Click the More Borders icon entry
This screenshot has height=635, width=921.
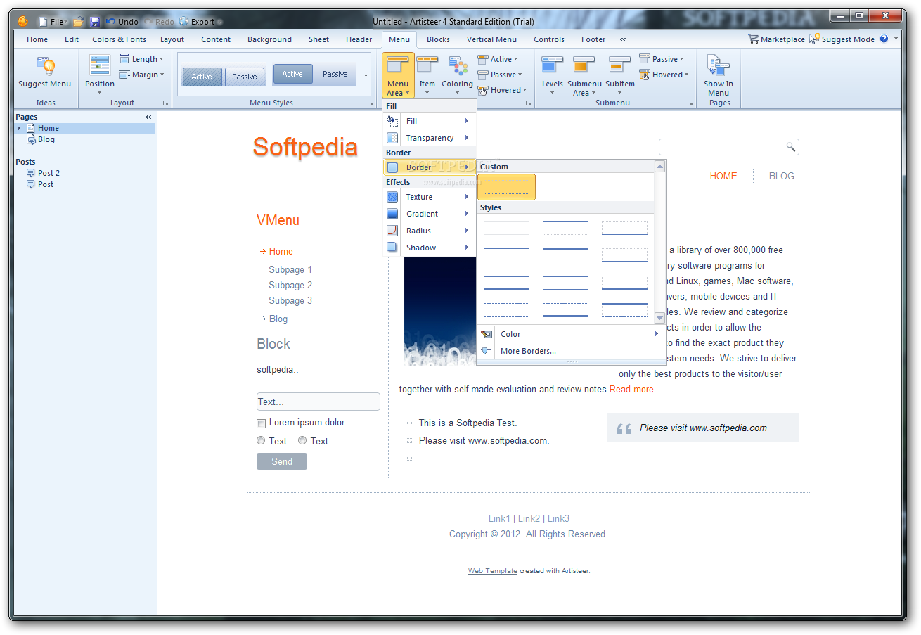click(x=486, y=351)
